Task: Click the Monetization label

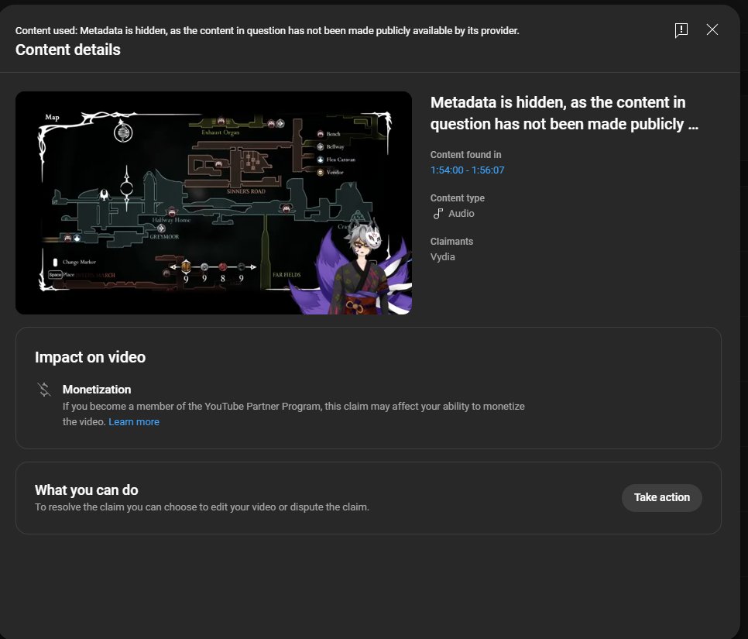Action: tap(97, 390)
